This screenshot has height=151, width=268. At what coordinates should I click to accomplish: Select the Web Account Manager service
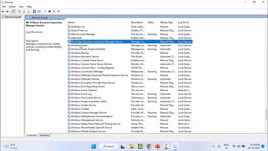(130, 34)
